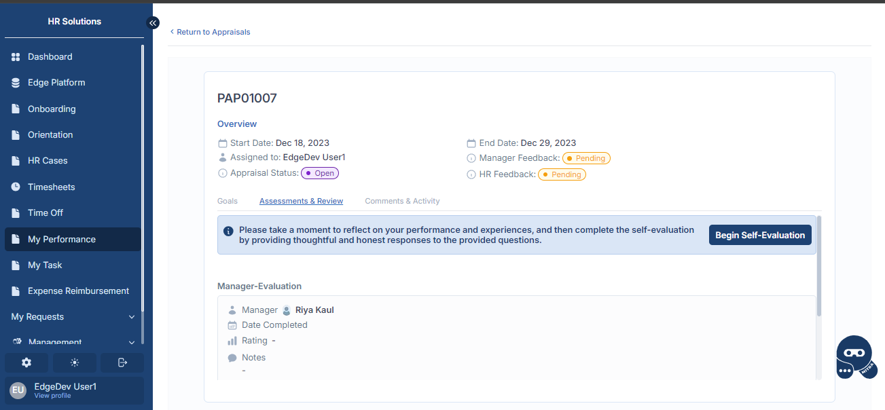
Task: Click the PAP01007 appraisal heading
Action: coord(247,98)
